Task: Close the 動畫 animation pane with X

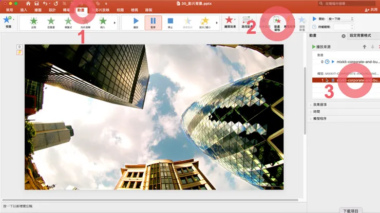Action: tap(344, 36)
